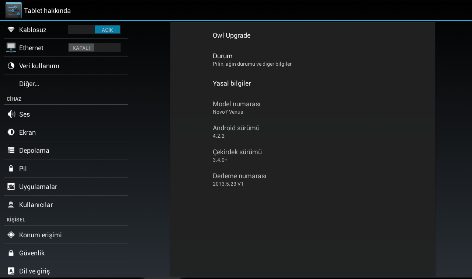Click the speaker icon next to Ses
The width and height of the screenshot is (472, 279).
(11, 114)
